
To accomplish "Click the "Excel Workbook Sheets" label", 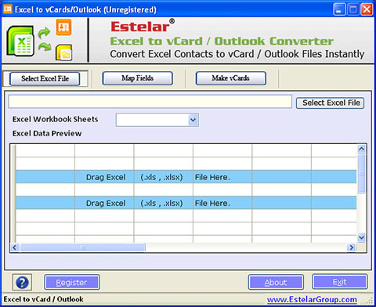I will (x=55, y=119).
